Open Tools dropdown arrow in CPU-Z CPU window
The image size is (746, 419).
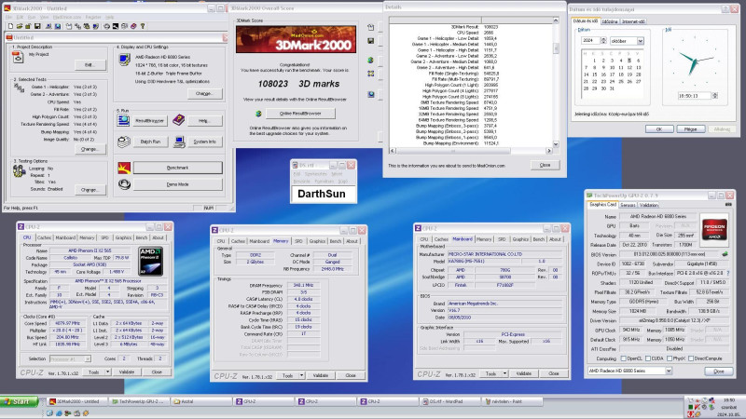coord(108,372)
